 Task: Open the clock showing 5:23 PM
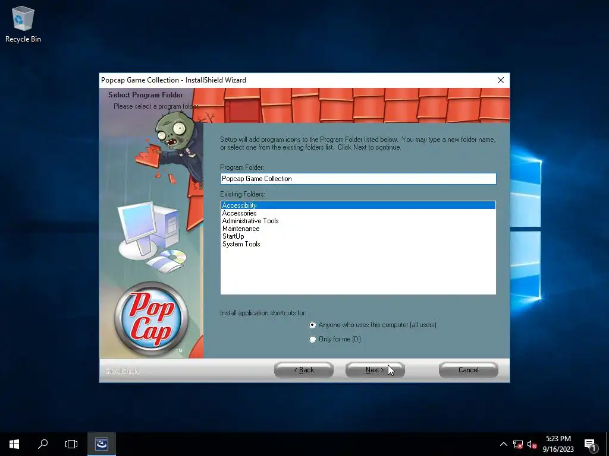(558, 444)
